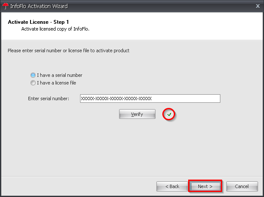
Task: Click the "InfoFlo Activation Wizard" title bar text
Action: 39,6
